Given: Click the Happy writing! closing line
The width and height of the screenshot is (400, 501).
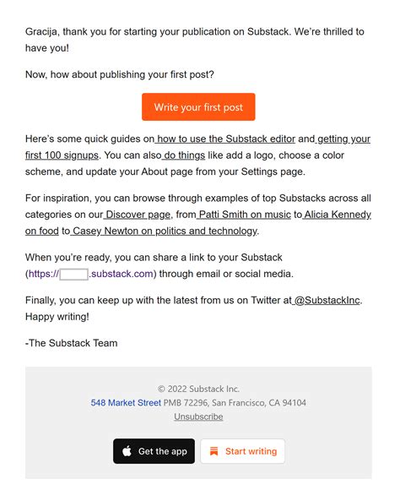Looking at the screenshot, I should click(x=57, y=317).
